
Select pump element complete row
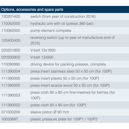(x=64, y=31)
